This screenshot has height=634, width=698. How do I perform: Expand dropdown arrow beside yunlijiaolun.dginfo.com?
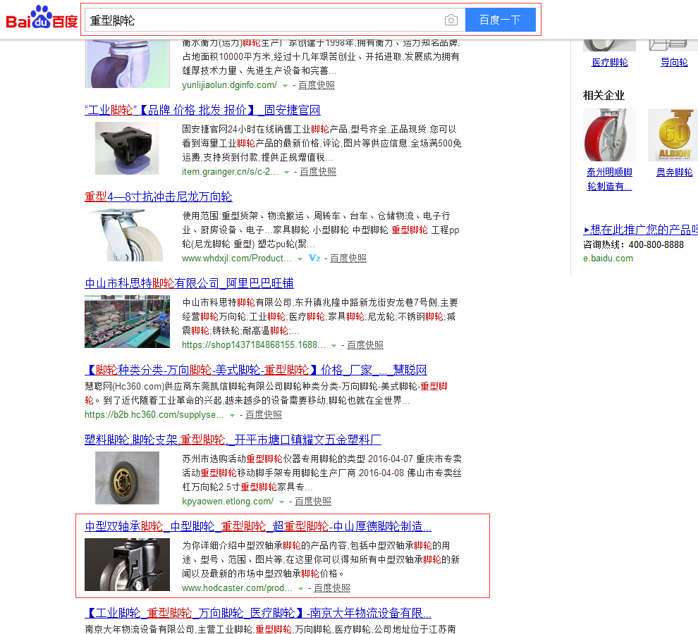[285, 85]
